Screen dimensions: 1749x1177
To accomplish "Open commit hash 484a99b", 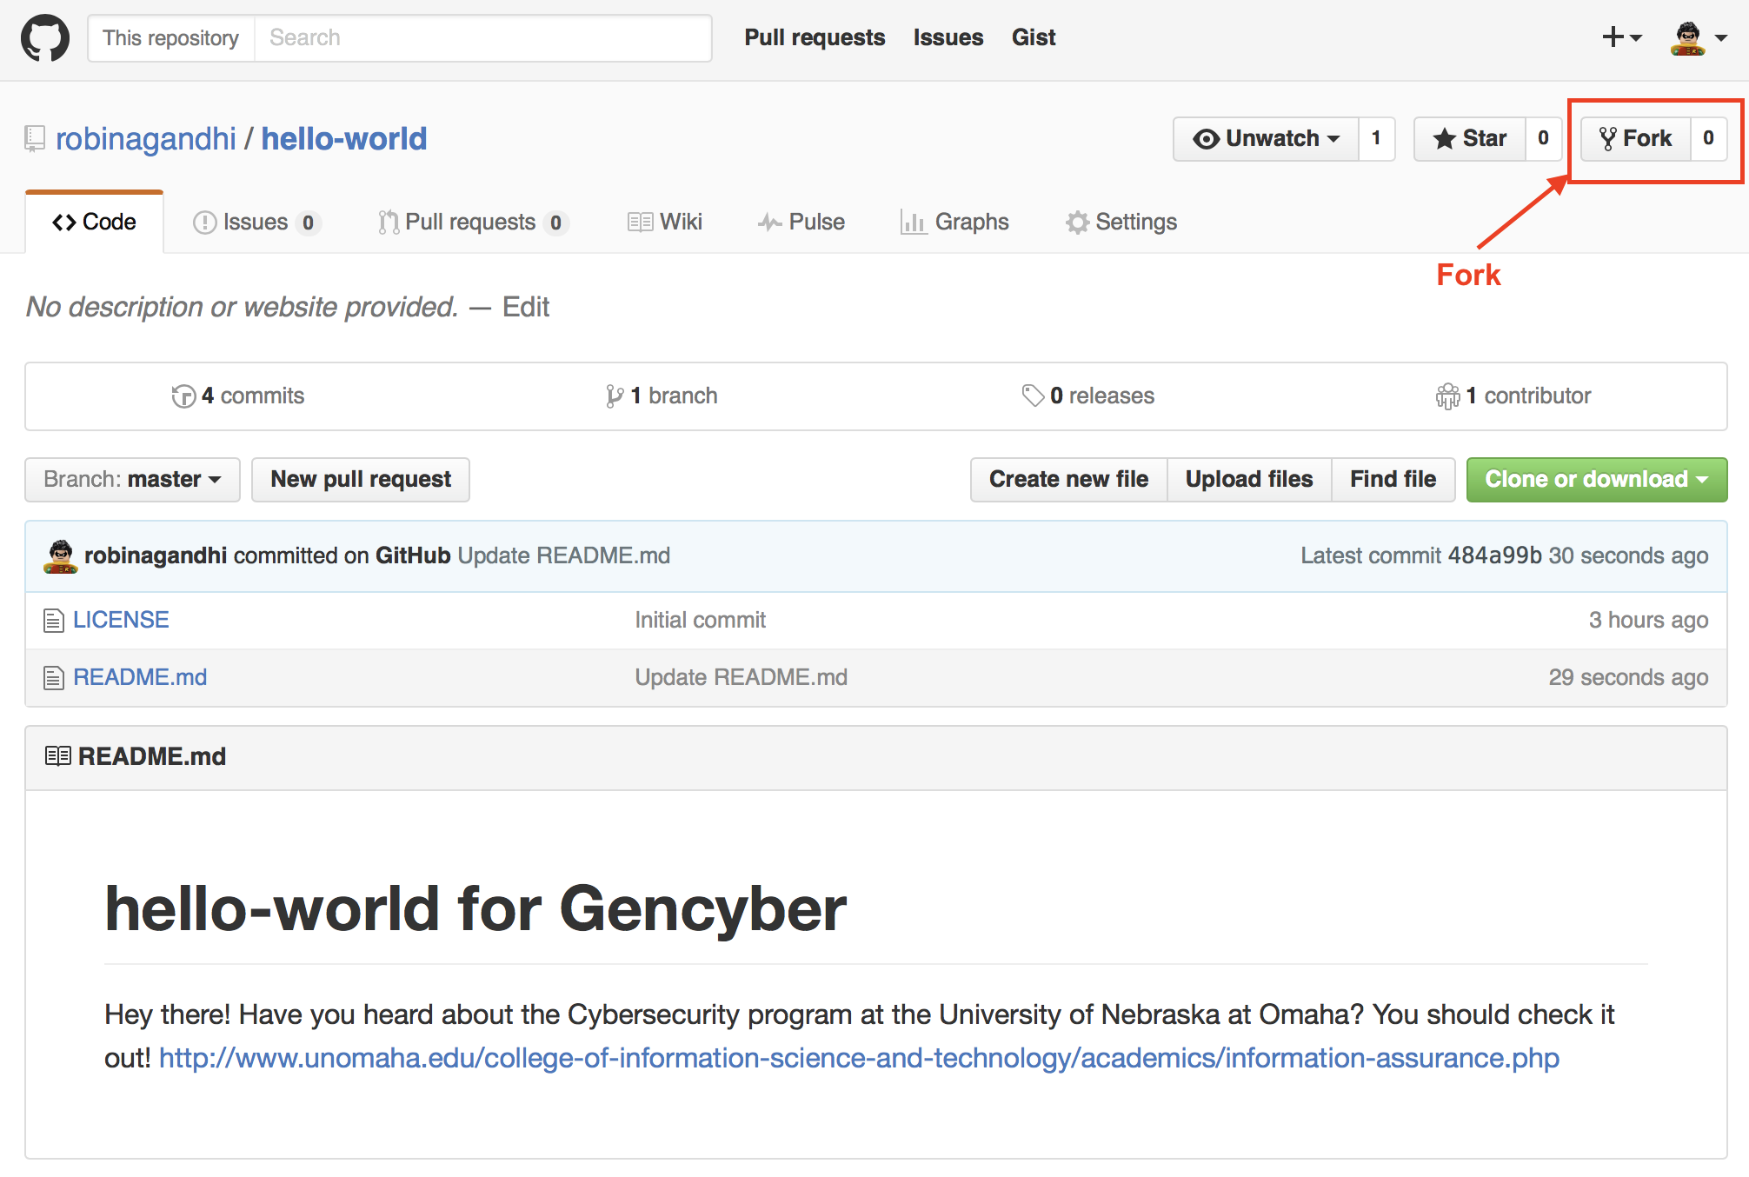I will (x=1495, y=556).
